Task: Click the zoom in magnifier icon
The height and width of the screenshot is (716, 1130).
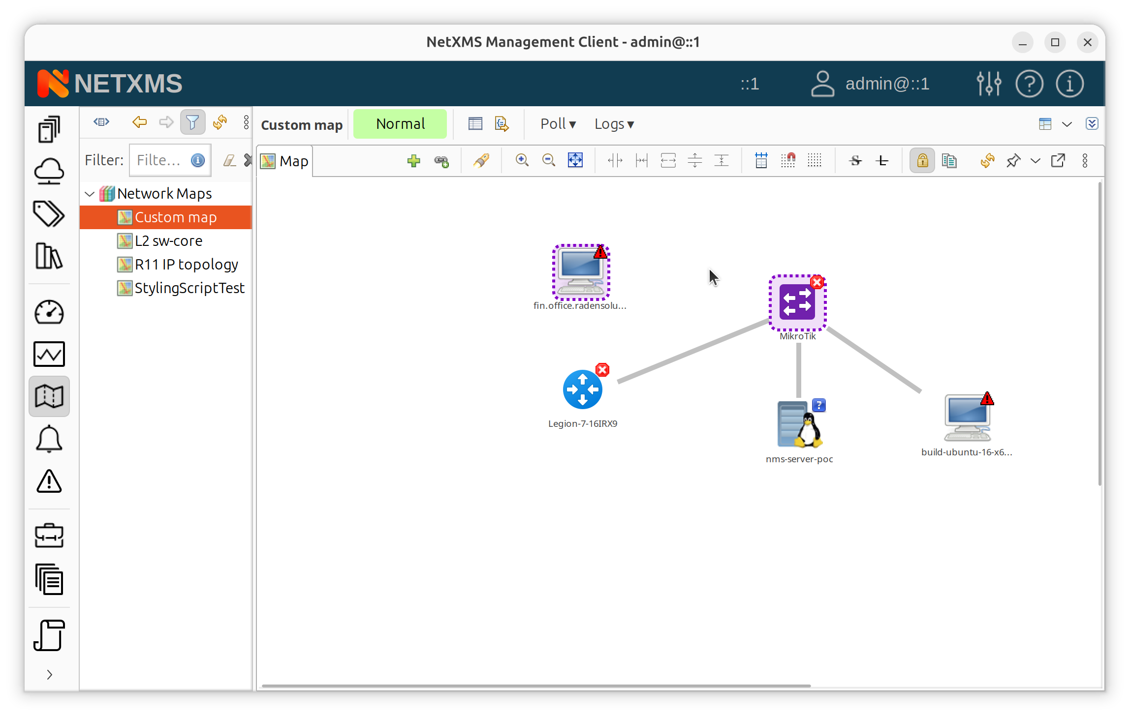Action: click(522, 161)
